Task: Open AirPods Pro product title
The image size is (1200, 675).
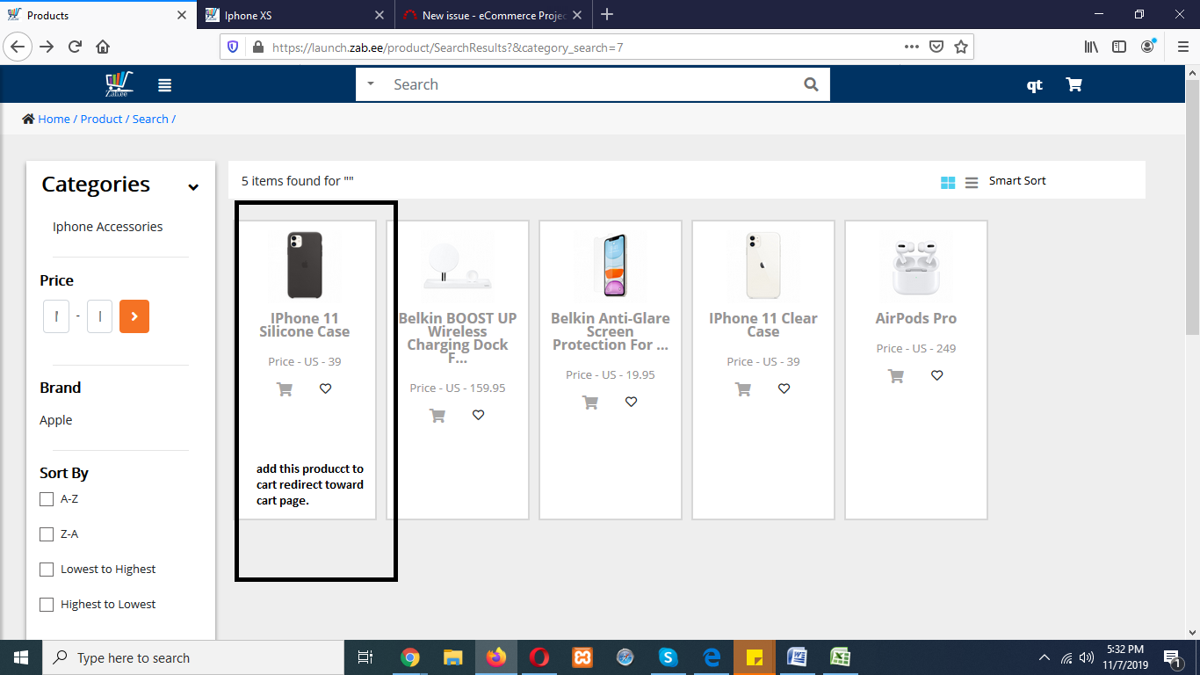Action: tap(915, 318)
